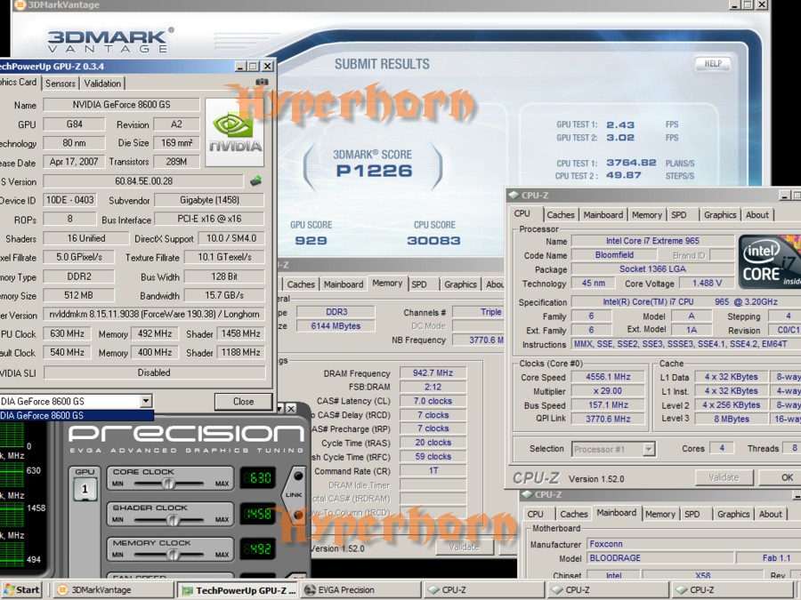The width and height of the screenshot is (801, 600).
Task: Open Mainboard tab in memory CPU-Z window
Action: point(344,284)
